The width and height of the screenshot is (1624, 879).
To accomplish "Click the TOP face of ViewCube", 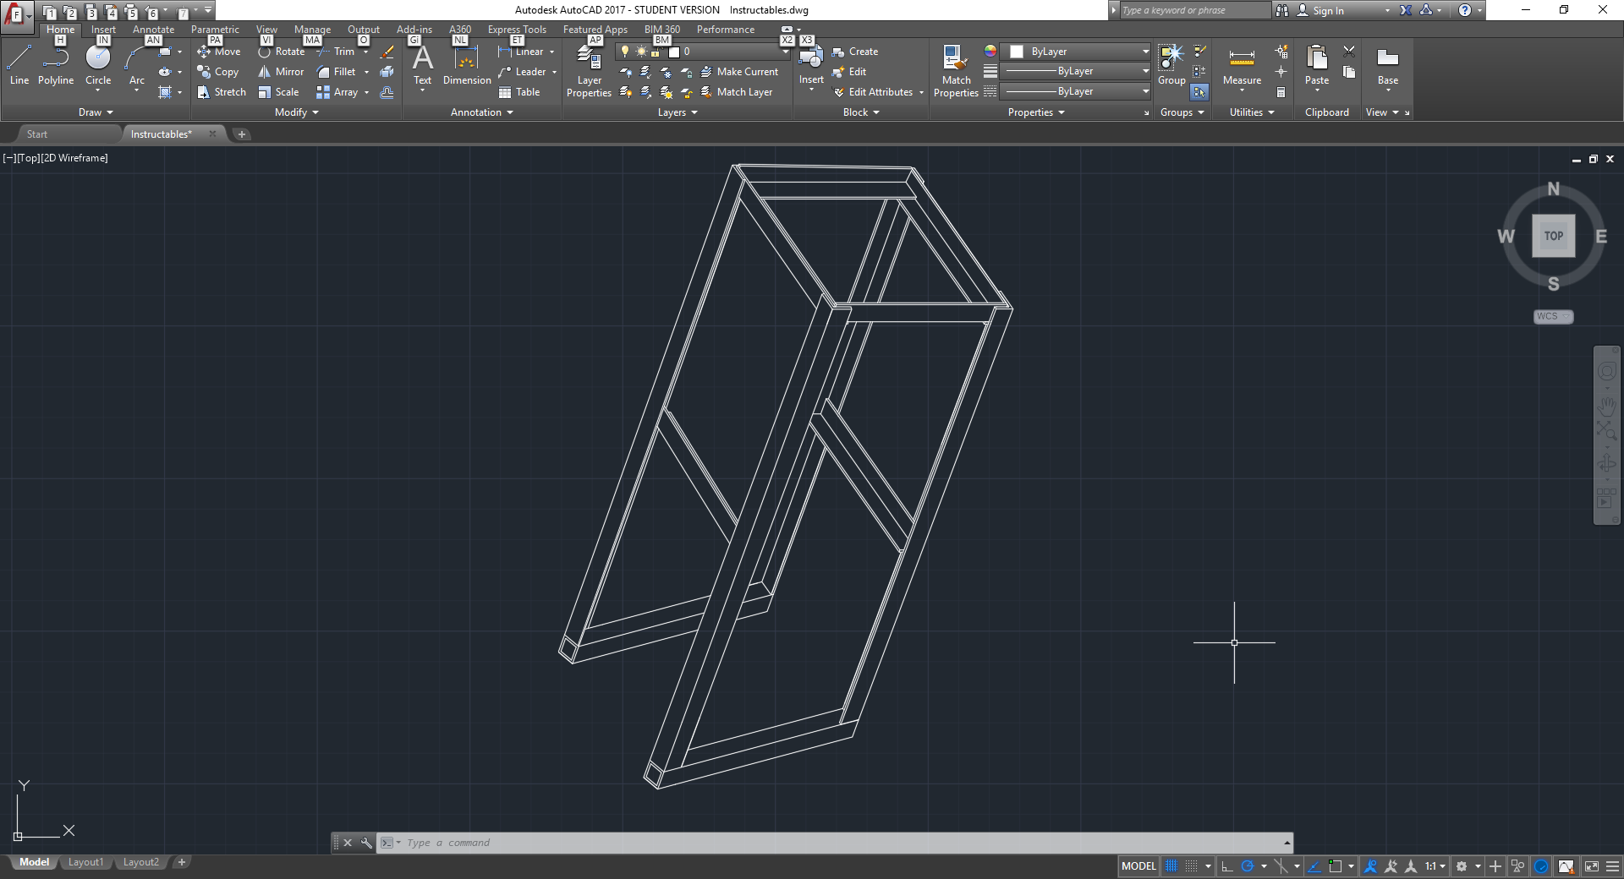I will tap(1553, 236).
